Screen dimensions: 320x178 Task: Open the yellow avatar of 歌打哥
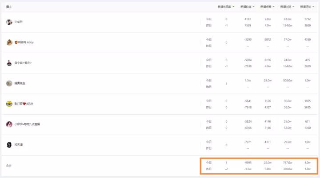[x=9, y=104]
